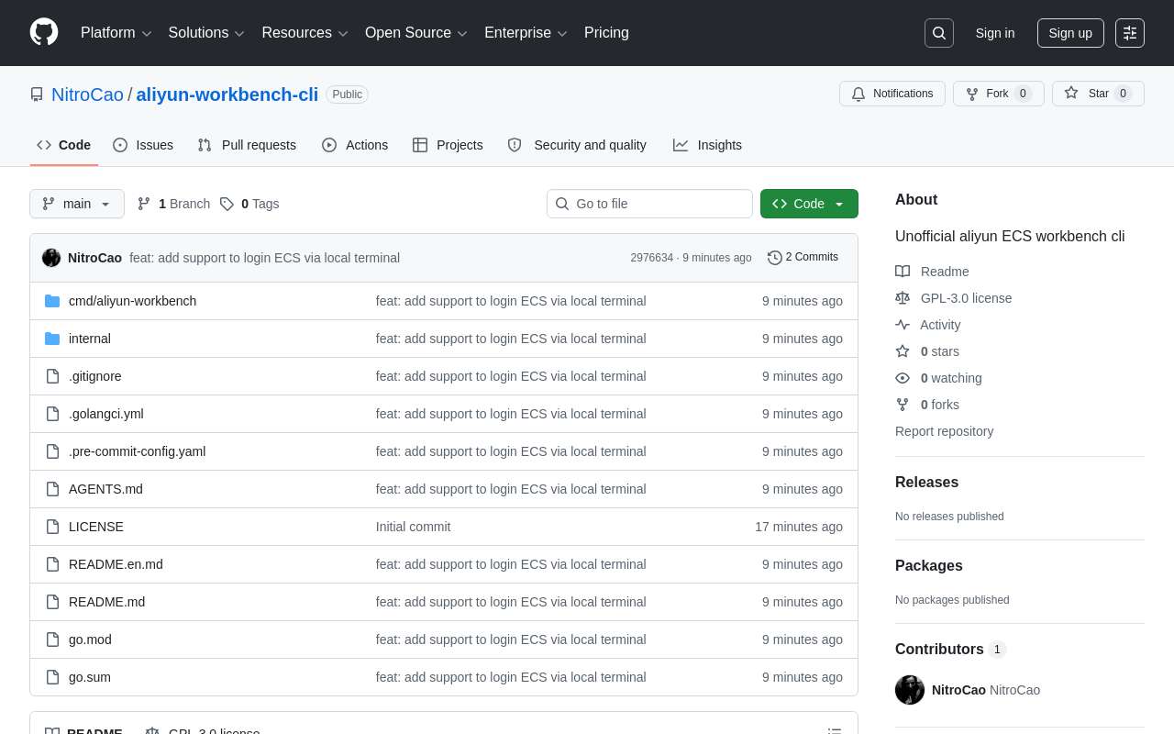View the 0 Tags link
1174x734 pixels.
(249, 204)
